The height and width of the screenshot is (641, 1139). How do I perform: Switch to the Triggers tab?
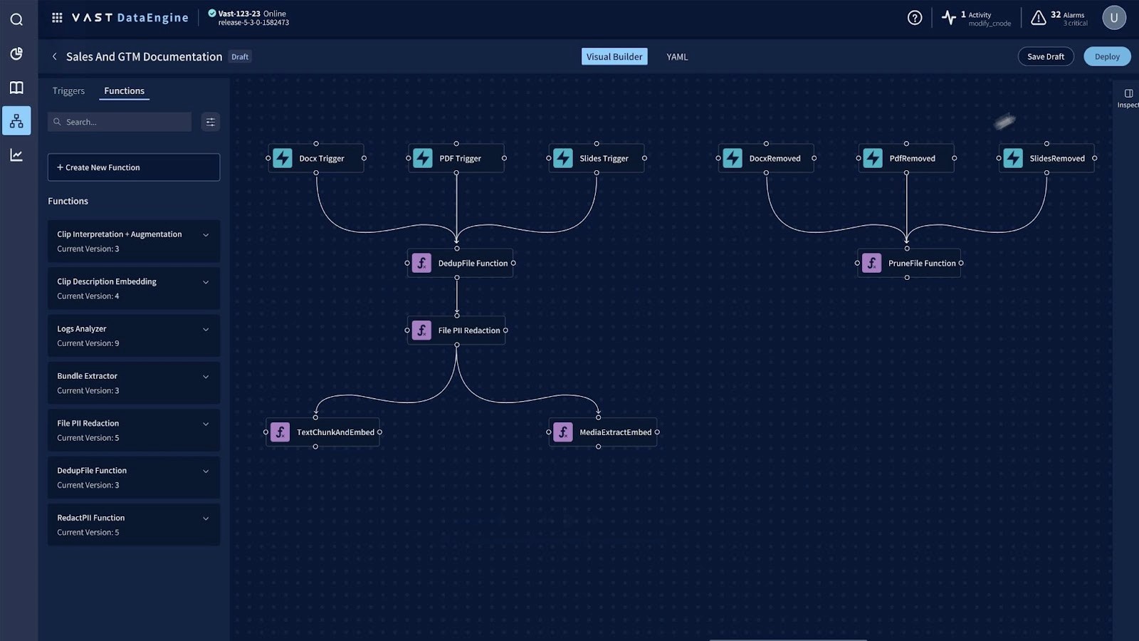tap(68, 90)
